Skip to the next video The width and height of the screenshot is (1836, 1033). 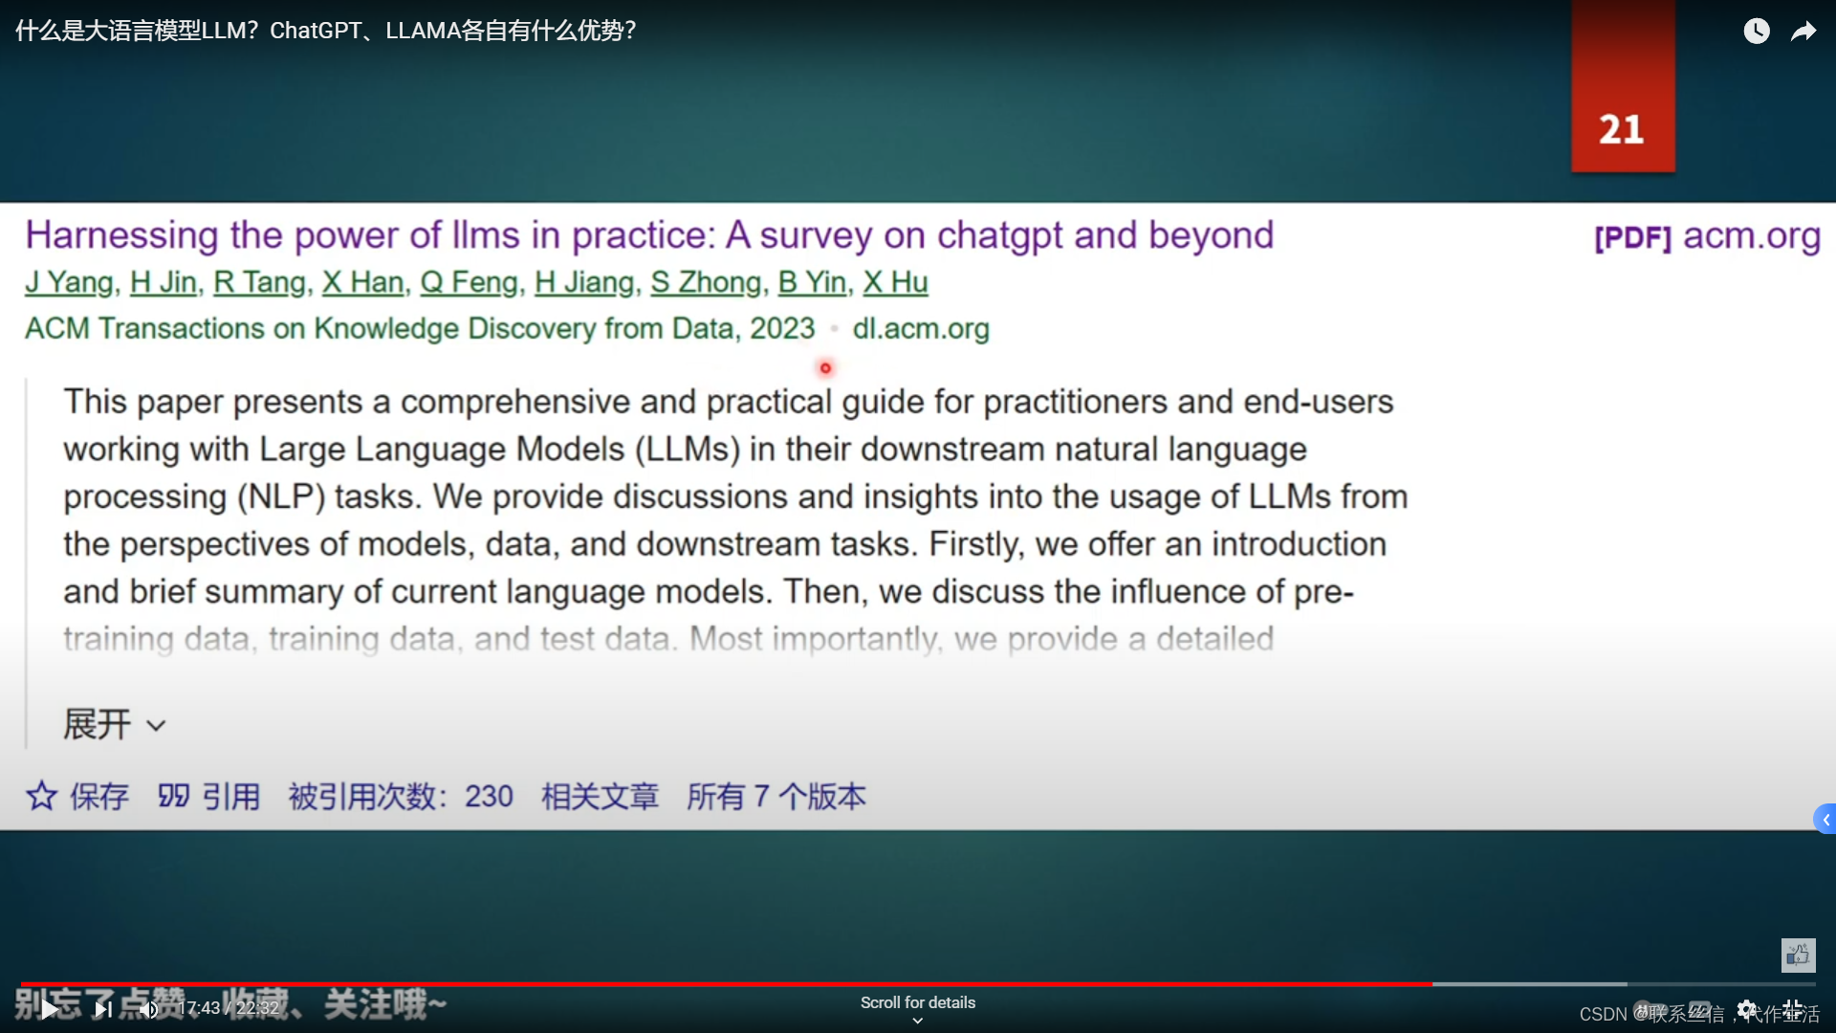coord(103,1008)
